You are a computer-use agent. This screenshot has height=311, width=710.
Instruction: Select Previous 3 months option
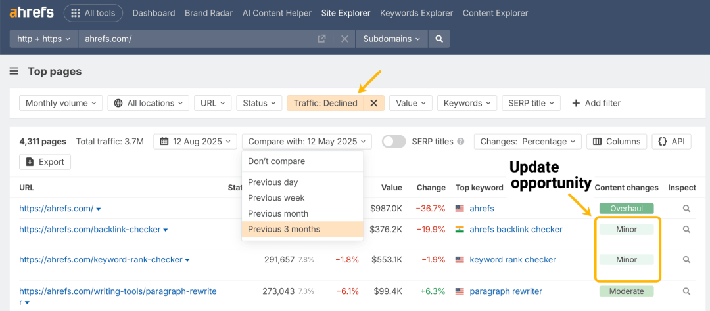[302, 229]
